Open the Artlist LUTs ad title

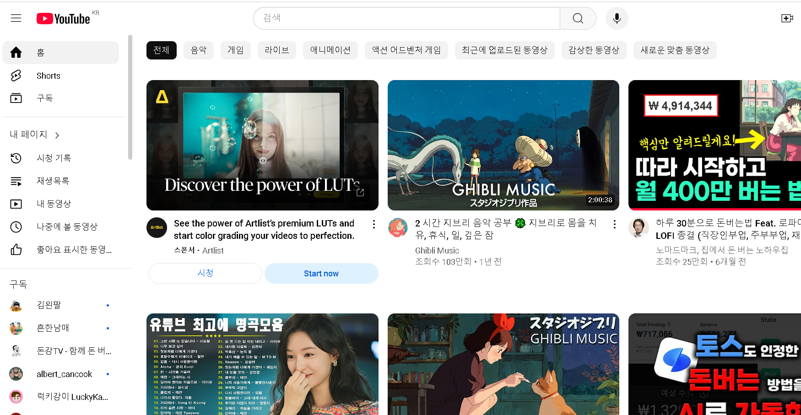264,229
